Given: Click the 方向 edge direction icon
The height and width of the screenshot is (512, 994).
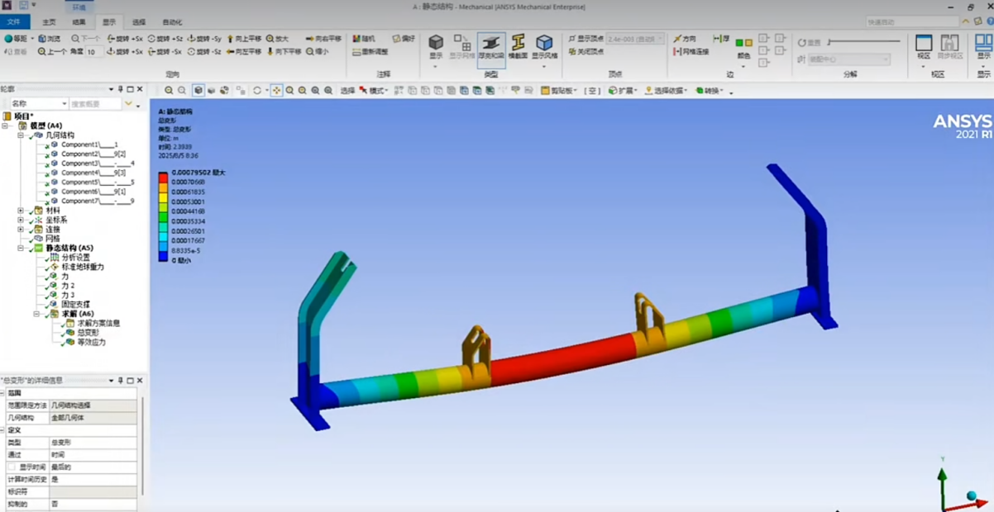Looking at the screenshot, I should tap(685, 39).
